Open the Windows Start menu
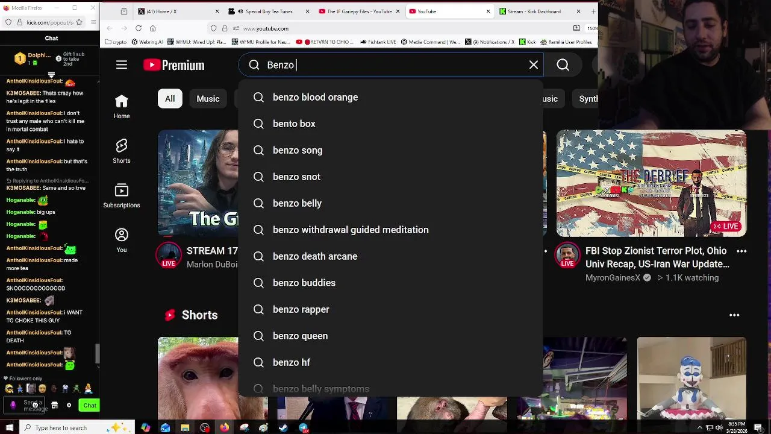 (9, 428)
